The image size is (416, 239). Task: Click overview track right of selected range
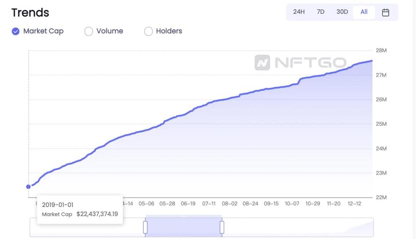pyautogui.click(x=297, y=228)
